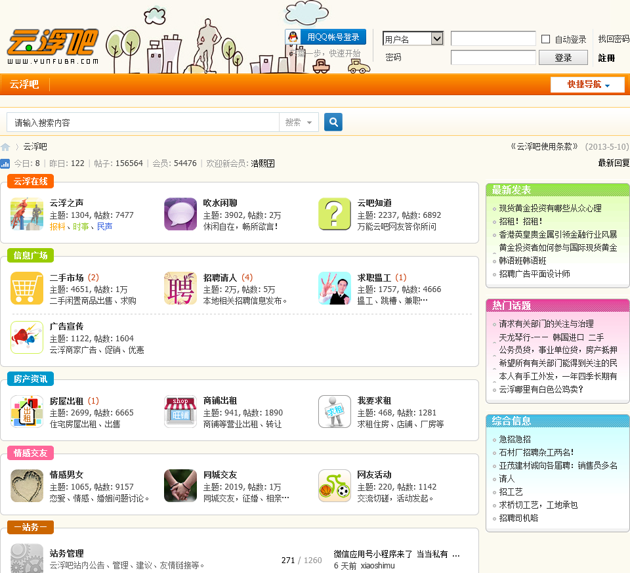630x573 pixels.
Task: Expand the 快捷导航 menu
Action: coord(587,85)
